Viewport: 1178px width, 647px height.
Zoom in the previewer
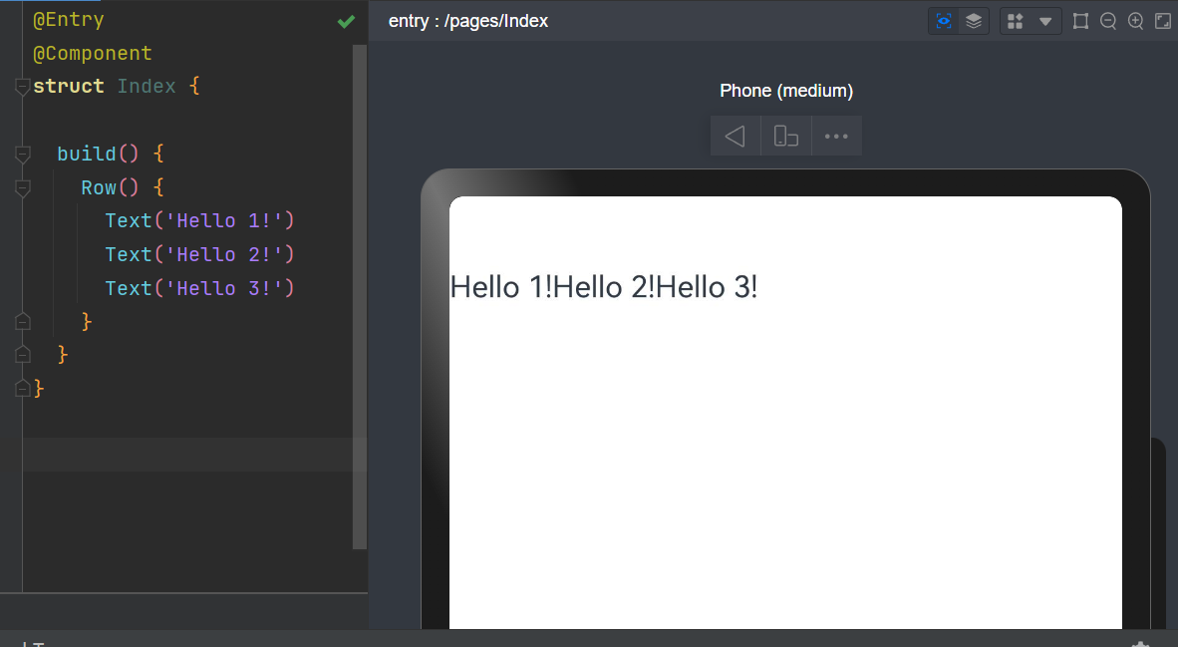[1135, 21]
